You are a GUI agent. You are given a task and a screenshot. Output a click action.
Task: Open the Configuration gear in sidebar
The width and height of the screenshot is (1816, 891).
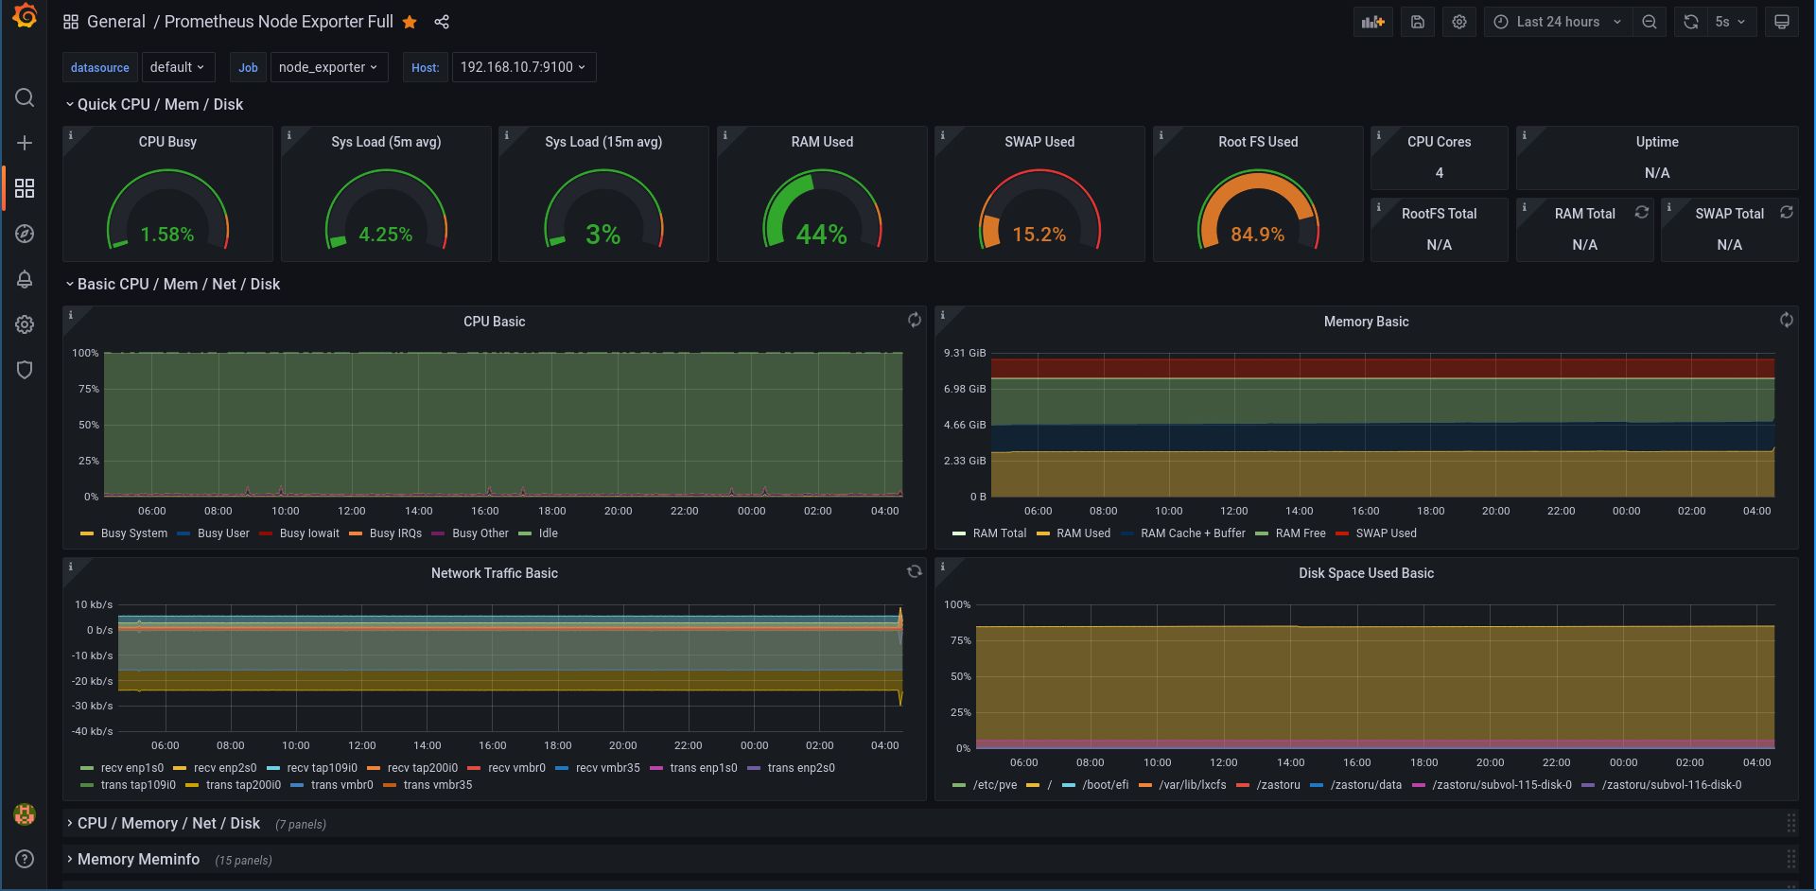[x=25, y=324]
